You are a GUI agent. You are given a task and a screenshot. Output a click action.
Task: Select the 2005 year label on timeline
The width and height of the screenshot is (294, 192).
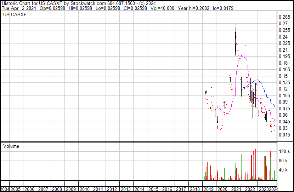pyautogui.click(x=15, y=189)
